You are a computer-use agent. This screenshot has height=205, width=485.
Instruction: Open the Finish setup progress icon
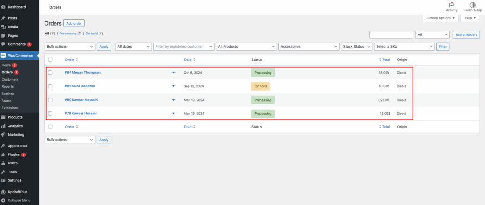472,5
